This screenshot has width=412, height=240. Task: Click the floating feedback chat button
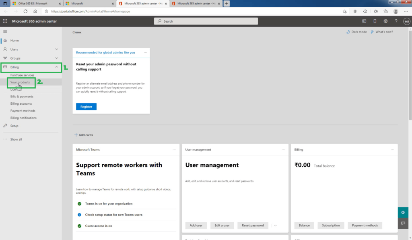click(x=403, y=223)
